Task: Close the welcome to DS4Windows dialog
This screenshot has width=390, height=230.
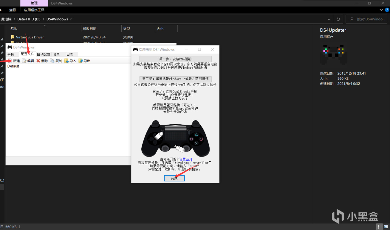Action: coord(213,49)
